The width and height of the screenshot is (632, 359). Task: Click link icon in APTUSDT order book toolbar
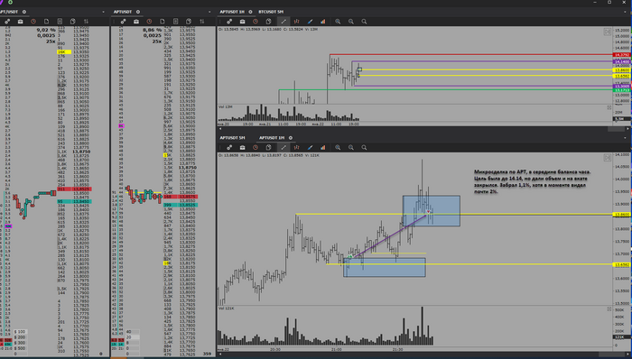[x=124, y=22]
